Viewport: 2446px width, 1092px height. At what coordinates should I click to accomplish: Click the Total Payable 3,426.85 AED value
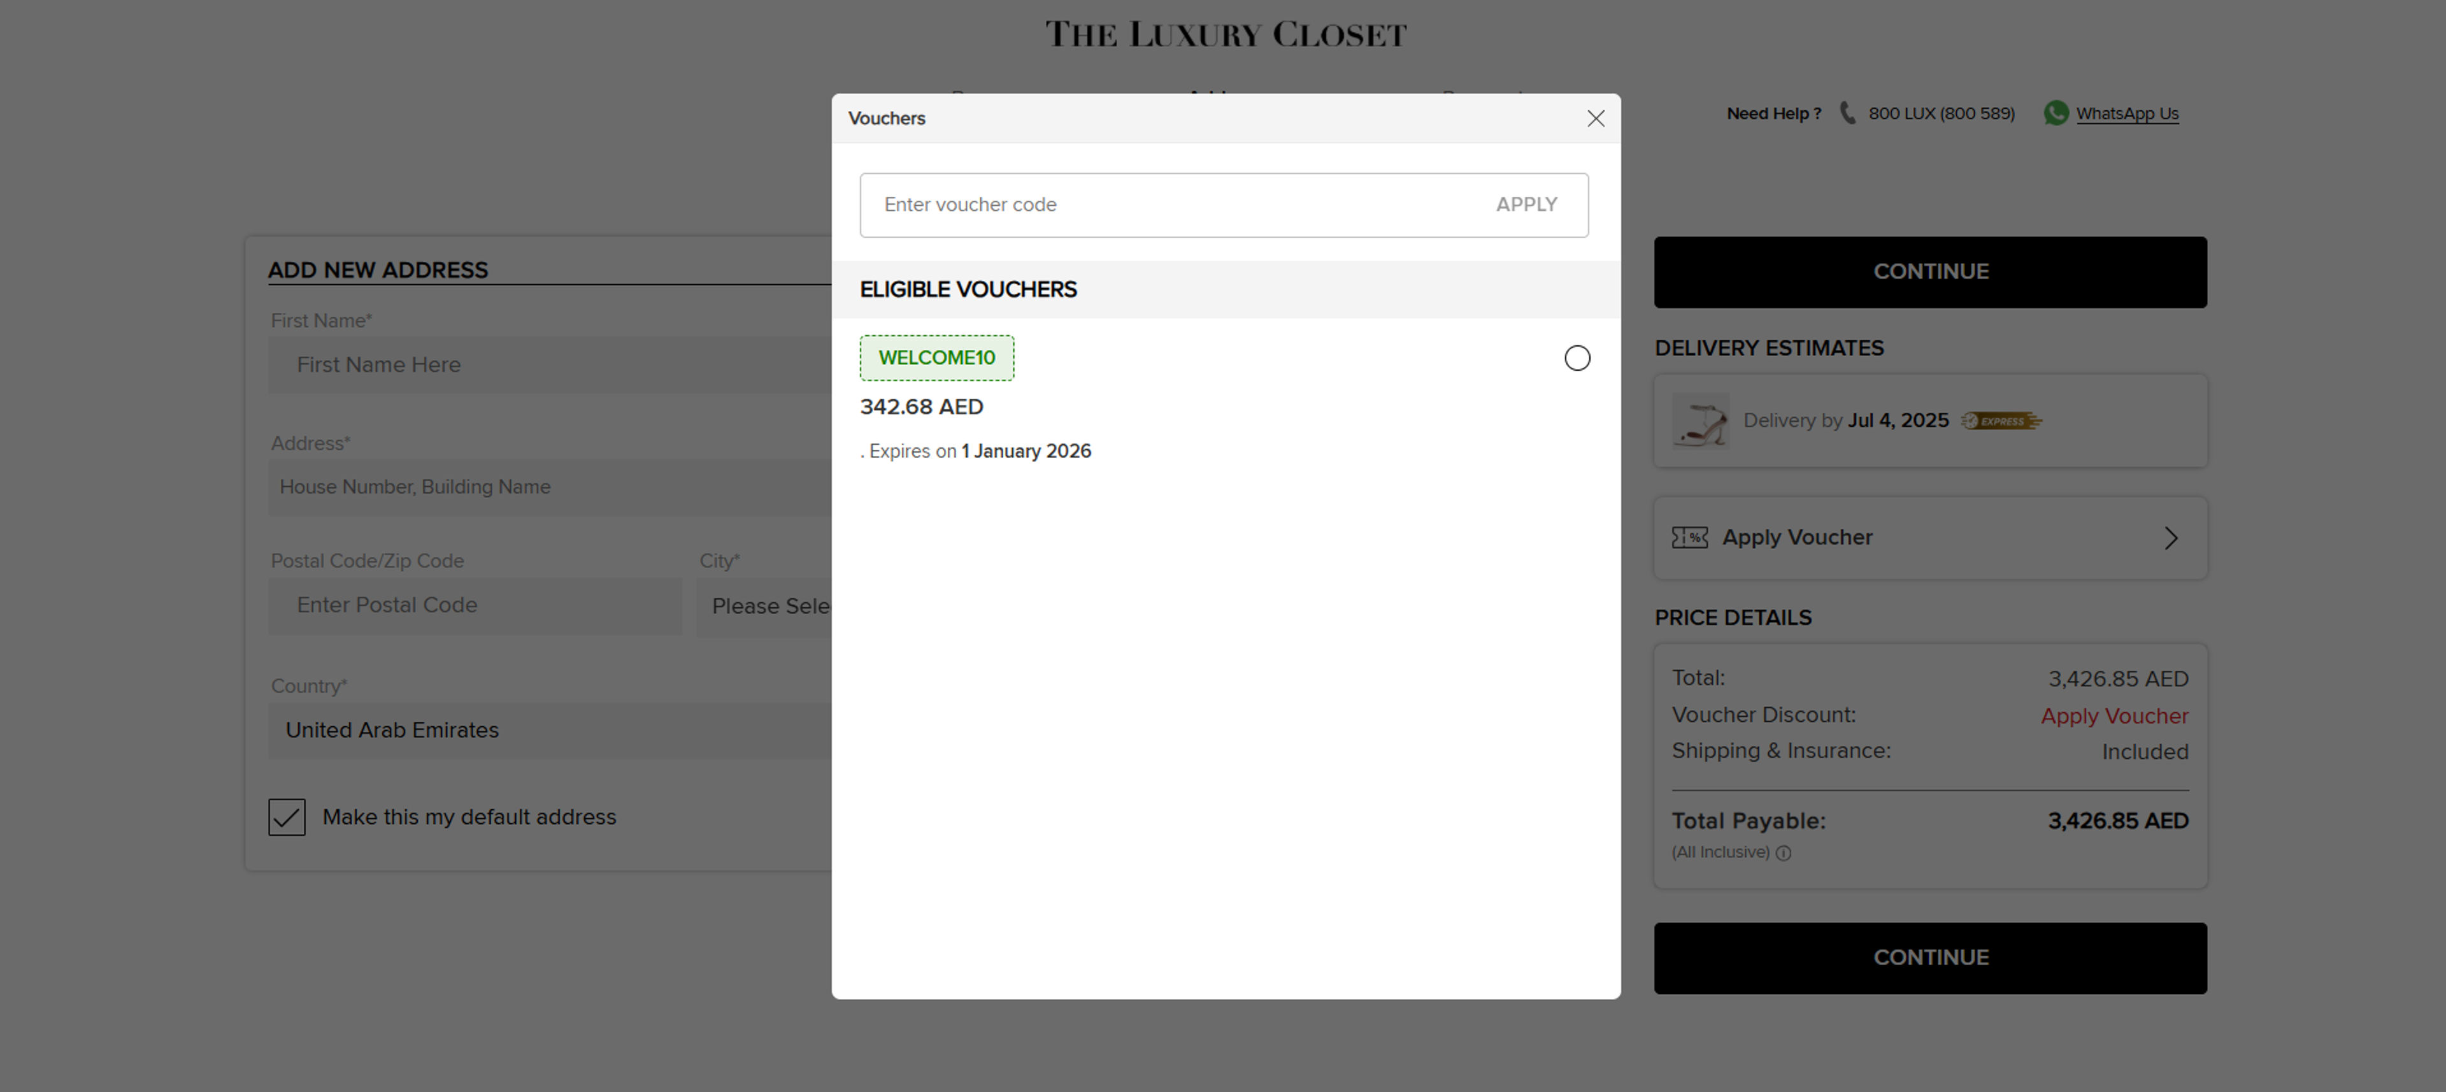point(2117,821)
